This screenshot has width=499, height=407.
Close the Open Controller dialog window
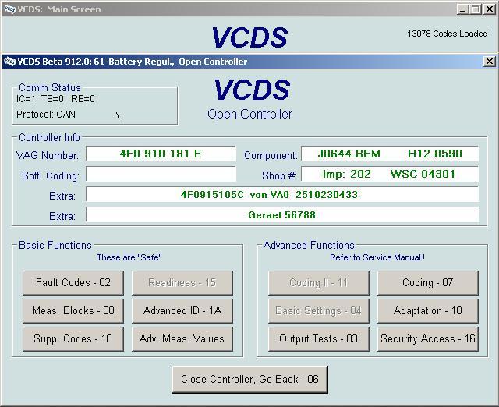point(490,62)
